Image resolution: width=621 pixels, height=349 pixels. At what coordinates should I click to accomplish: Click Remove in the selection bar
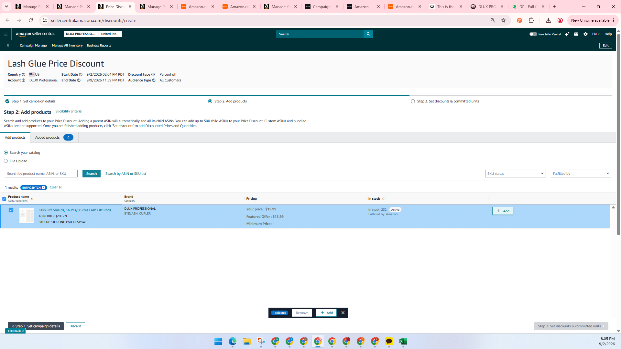click(302, 313)
